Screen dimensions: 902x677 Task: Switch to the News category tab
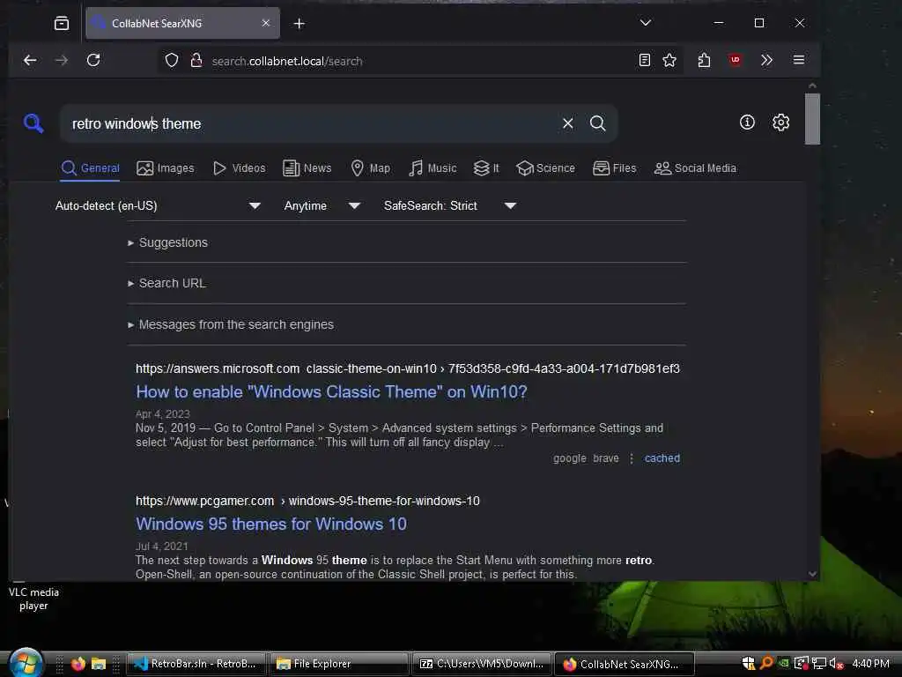[307, 168]
